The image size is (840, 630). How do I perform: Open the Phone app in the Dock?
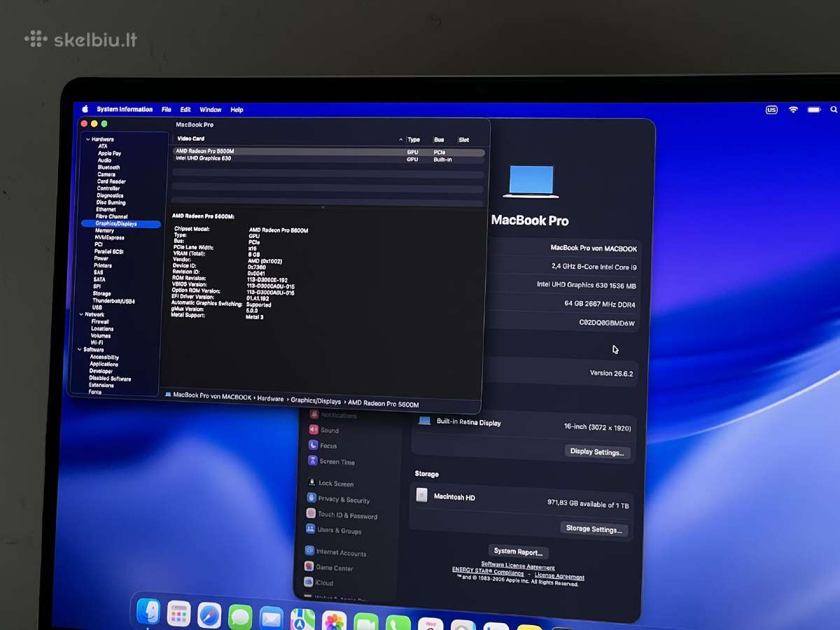(x=398, y=624)
